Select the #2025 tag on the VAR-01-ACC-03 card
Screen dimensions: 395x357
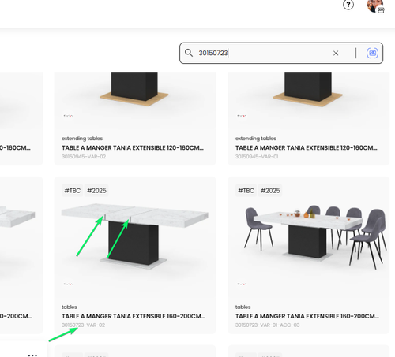(270, 191)
